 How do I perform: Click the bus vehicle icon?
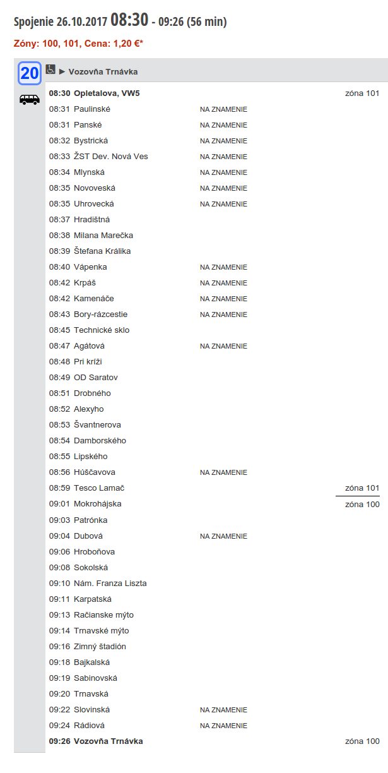coord(30,99)
